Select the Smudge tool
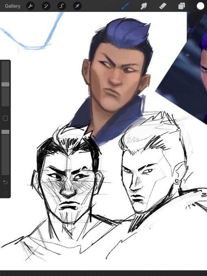This screenshot has width=207, height=276. 144,6
